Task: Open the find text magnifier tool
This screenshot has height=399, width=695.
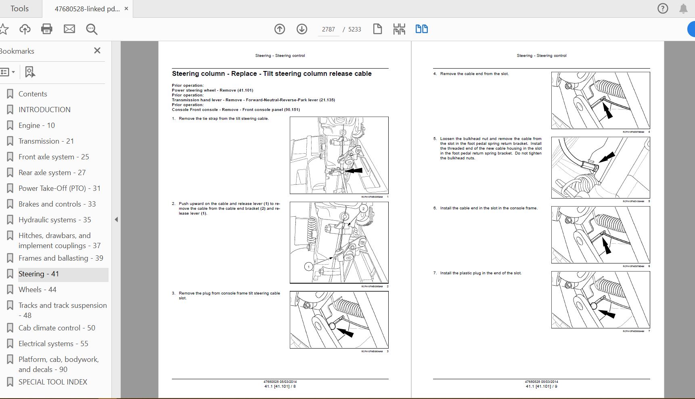Action: click(92, 29)
